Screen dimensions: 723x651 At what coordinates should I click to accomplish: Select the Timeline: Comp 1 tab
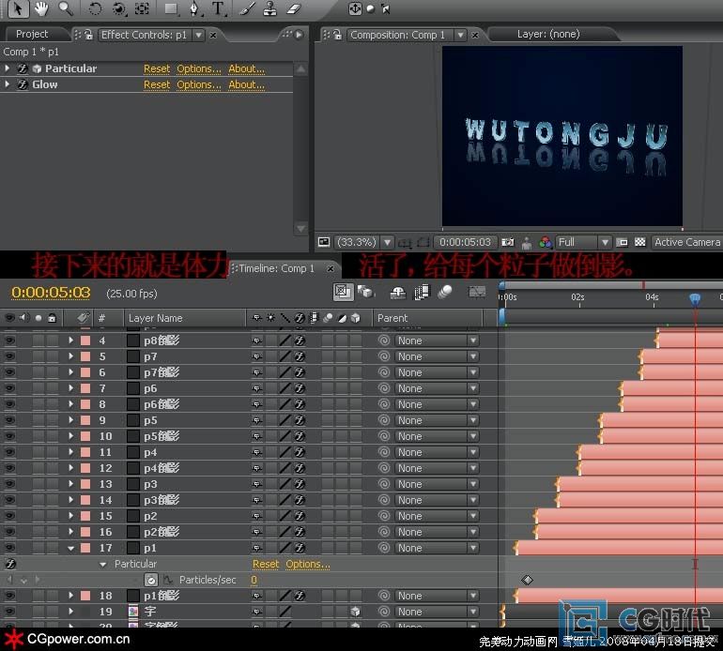[276, 268]
